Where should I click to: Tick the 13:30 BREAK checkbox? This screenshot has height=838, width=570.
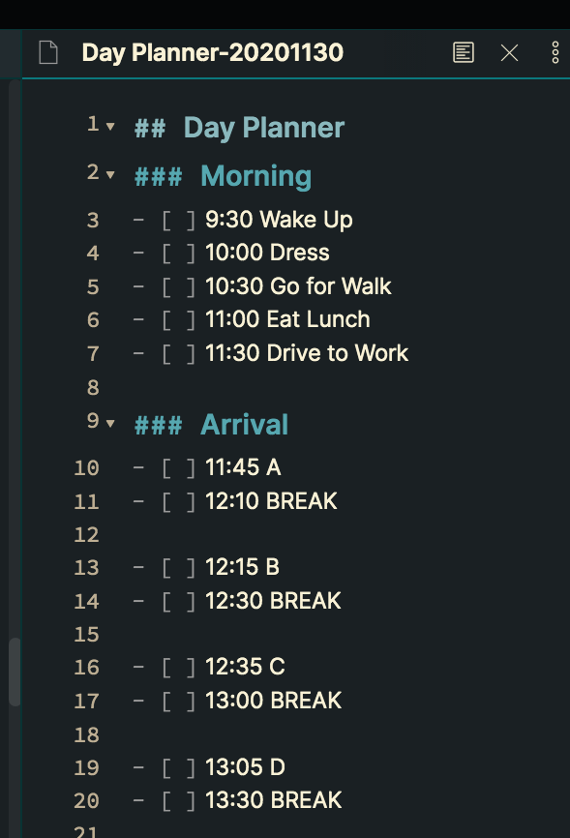tap(180, 800)
